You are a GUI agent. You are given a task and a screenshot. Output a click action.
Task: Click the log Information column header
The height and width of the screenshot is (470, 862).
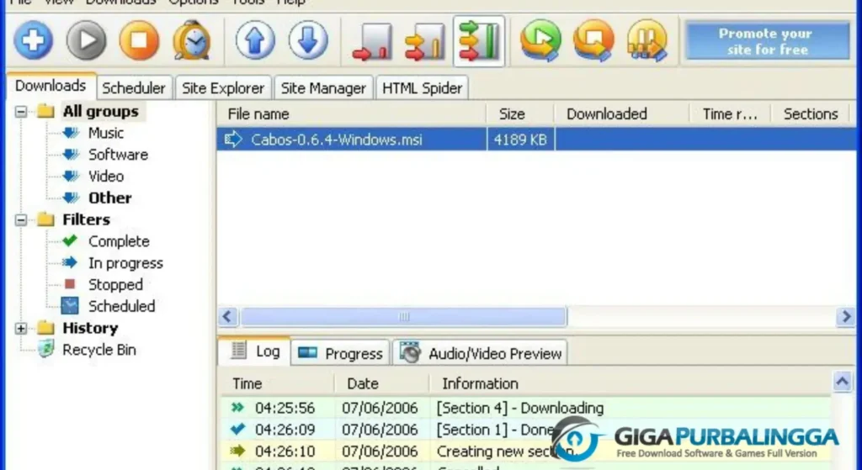630,383
